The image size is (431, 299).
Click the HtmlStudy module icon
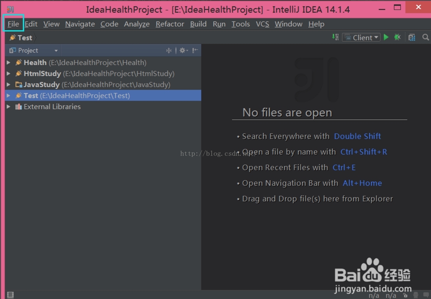tap(18, 73)
